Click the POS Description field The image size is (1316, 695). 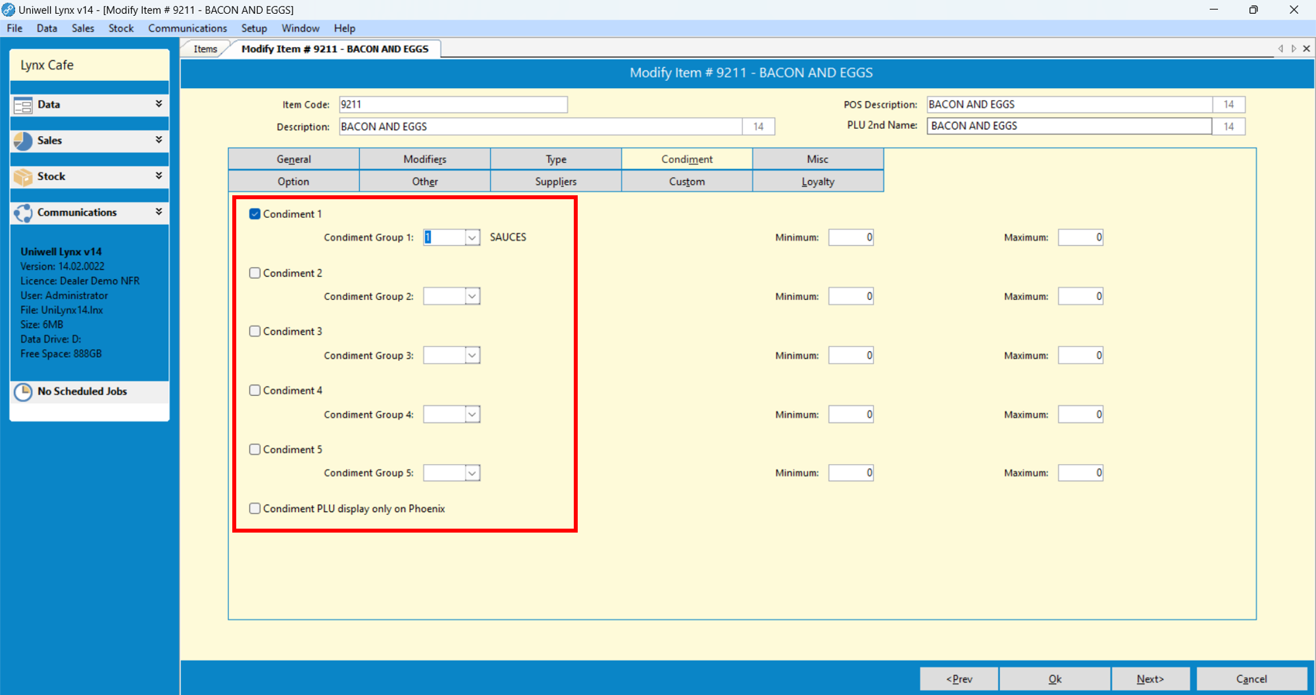click(x=1070, y=105)
